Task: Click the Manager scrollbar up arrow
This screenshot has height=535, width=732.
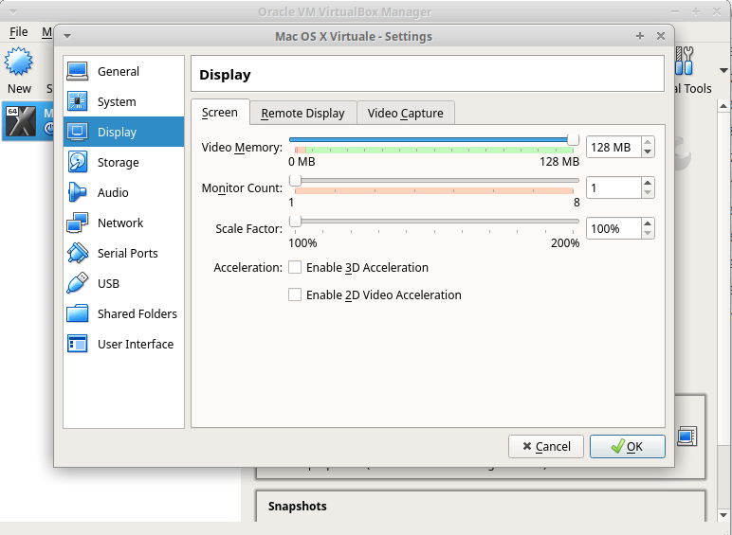Action: [x=723, y=106]
